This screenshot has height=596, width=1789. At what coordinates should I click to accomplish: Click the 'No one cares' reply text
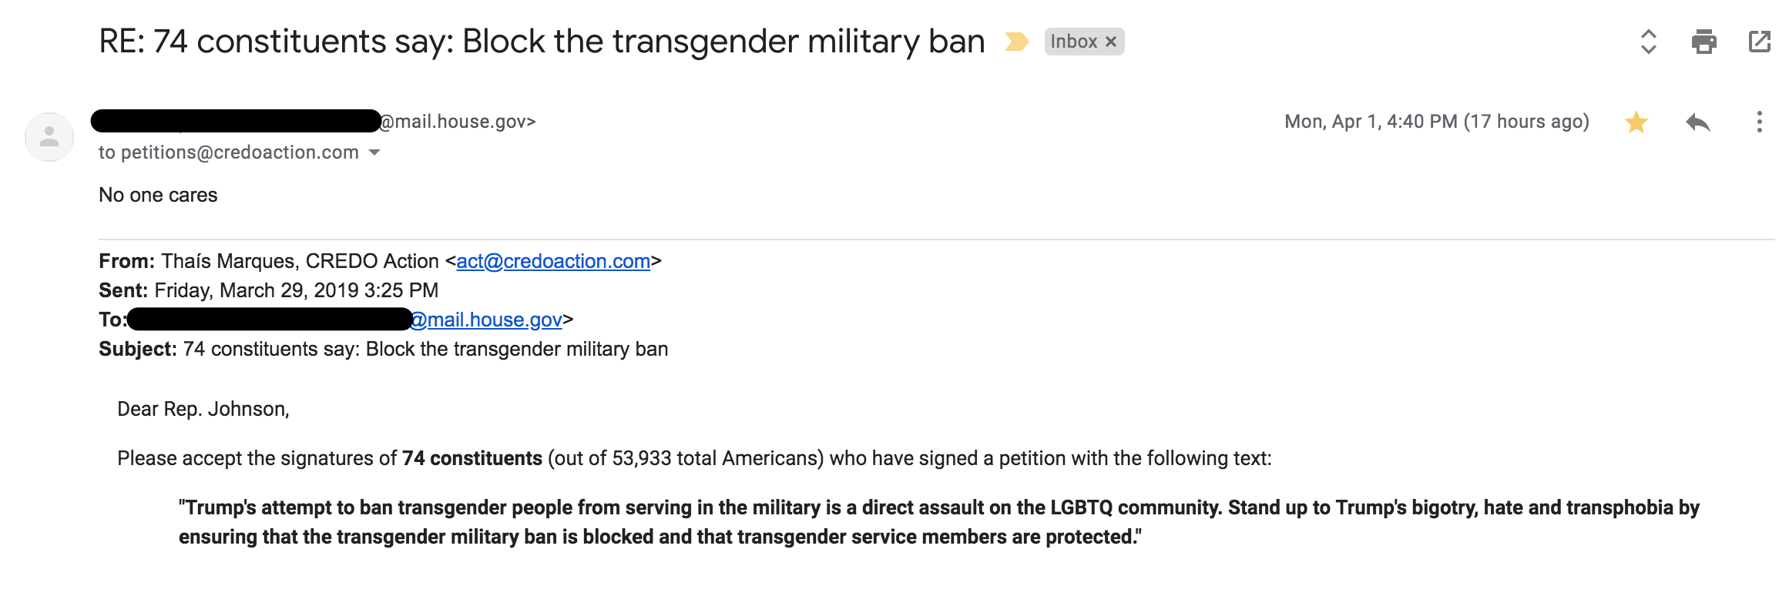click(158, 195)
